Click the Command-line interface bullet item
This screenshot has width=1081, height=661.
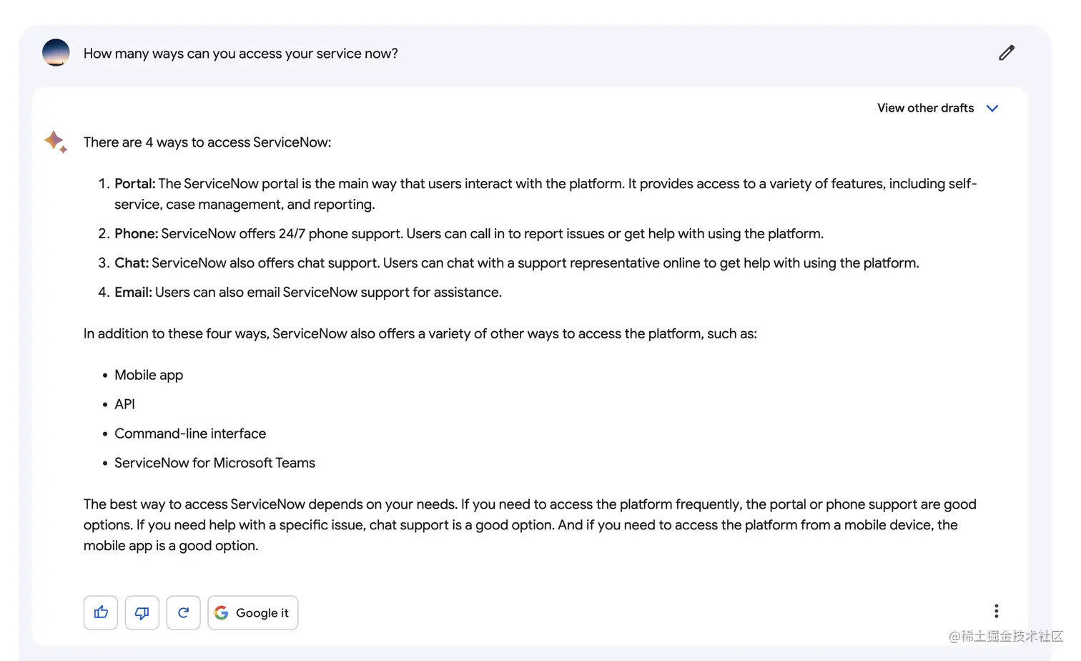tap(190, 434)
